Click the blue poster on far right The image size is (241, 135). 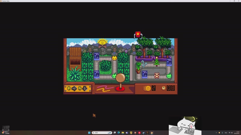(169, 62)
